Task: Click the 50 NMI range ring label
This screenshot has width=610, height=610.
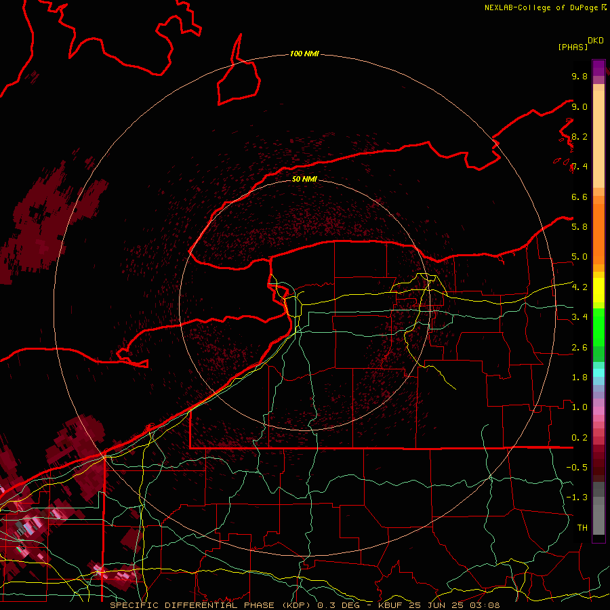Action: tap(304, 179)
